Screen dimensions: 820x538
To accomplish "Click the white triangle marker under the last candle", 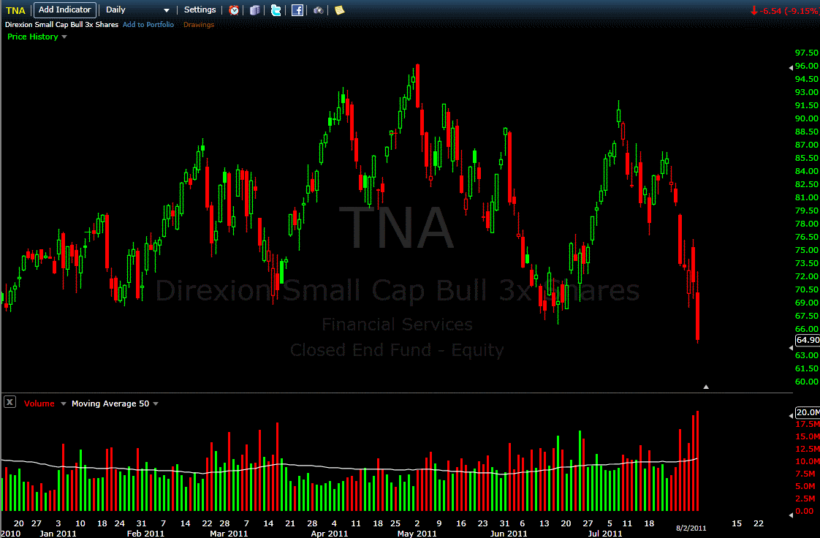I will (x=706, y=387).
